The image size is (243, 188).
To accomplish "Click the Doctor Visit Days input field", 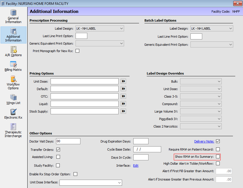I will pos(68,141).
